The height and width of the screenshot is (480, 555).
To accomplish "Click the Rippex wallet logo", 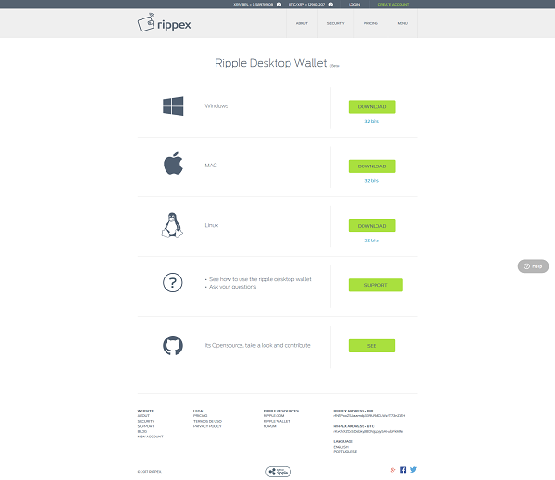I will [x=165, y=23].
